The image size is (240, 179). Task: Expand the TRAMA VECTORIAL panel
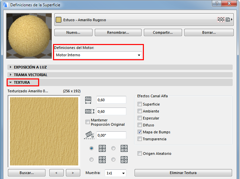tap(120, 75)
